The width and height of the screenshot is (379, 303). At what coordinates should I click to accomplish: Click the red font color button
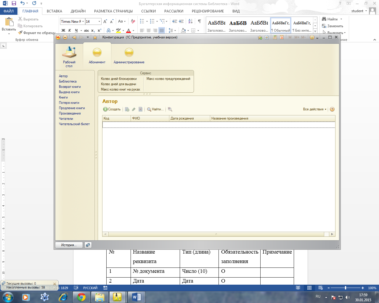click(x=129, y=30)
